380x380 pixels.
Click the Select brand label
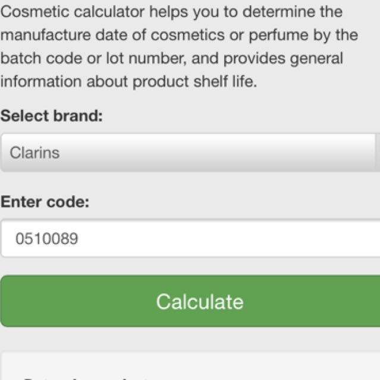(52, 116)
